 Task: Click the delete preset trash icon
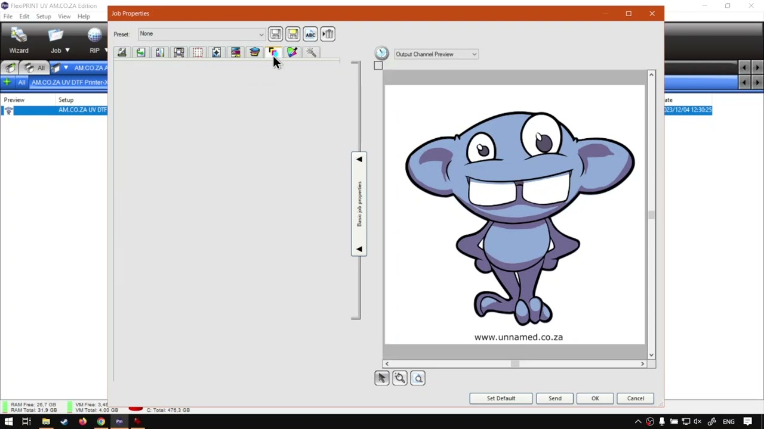tap(328, 34)
